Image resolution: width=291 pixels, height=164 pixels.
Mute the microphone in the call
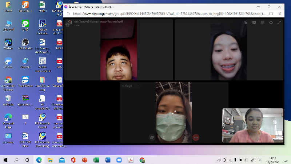[x=185, y=137]
